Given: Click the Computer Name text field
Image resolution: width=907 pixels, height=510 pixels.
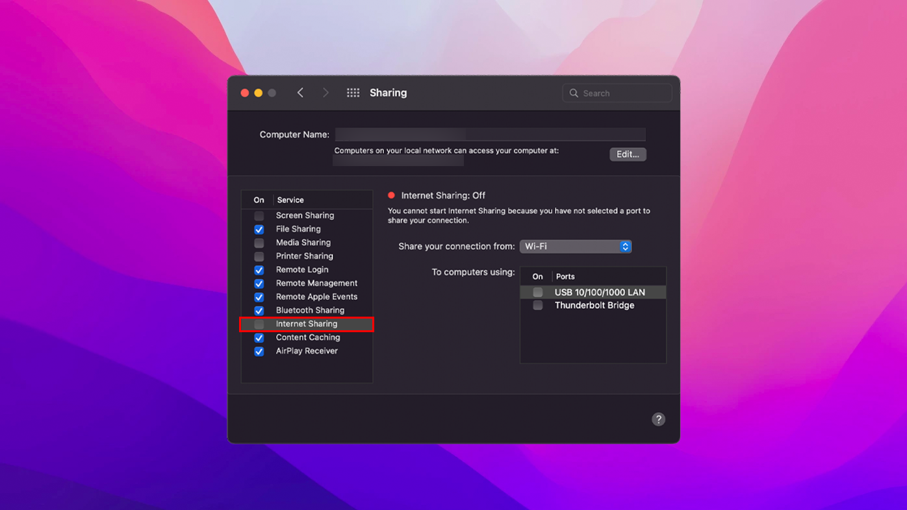Looking at the screenshot, I should 490,134.
